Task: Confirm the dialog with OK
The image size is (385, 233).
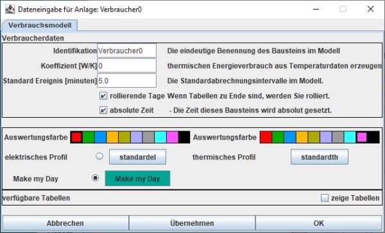Action: tap(319, 223)
